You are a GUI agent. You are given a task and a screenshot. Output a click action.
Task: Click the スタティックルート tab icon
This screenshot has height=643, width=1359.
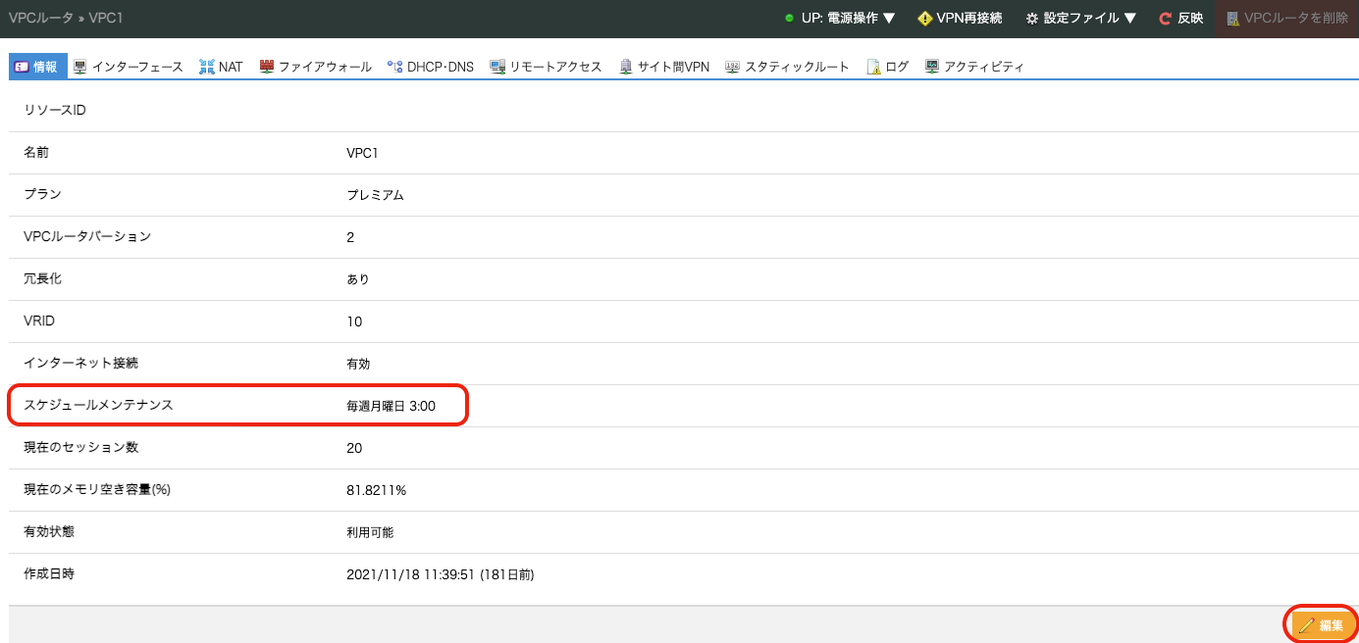tap(733, 67)
